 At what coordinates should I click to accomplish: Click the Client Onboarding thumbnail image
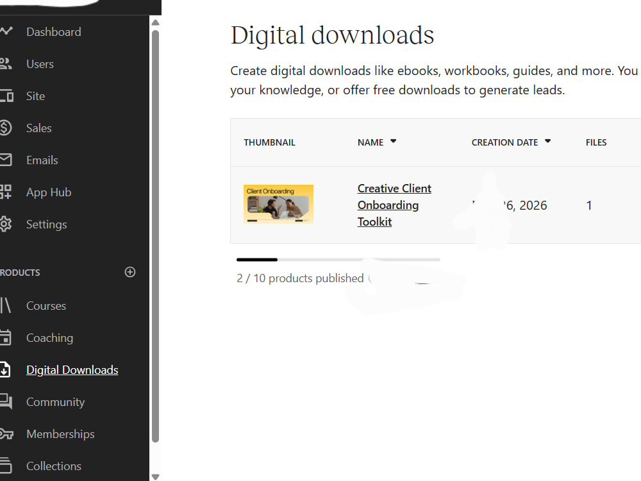[x=278, y=204]
